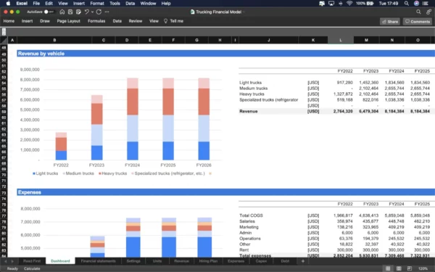Open the Home ribbon tab
Image resolution: width=435 pixels, height=272 pixels.
[x=9, y=21]
